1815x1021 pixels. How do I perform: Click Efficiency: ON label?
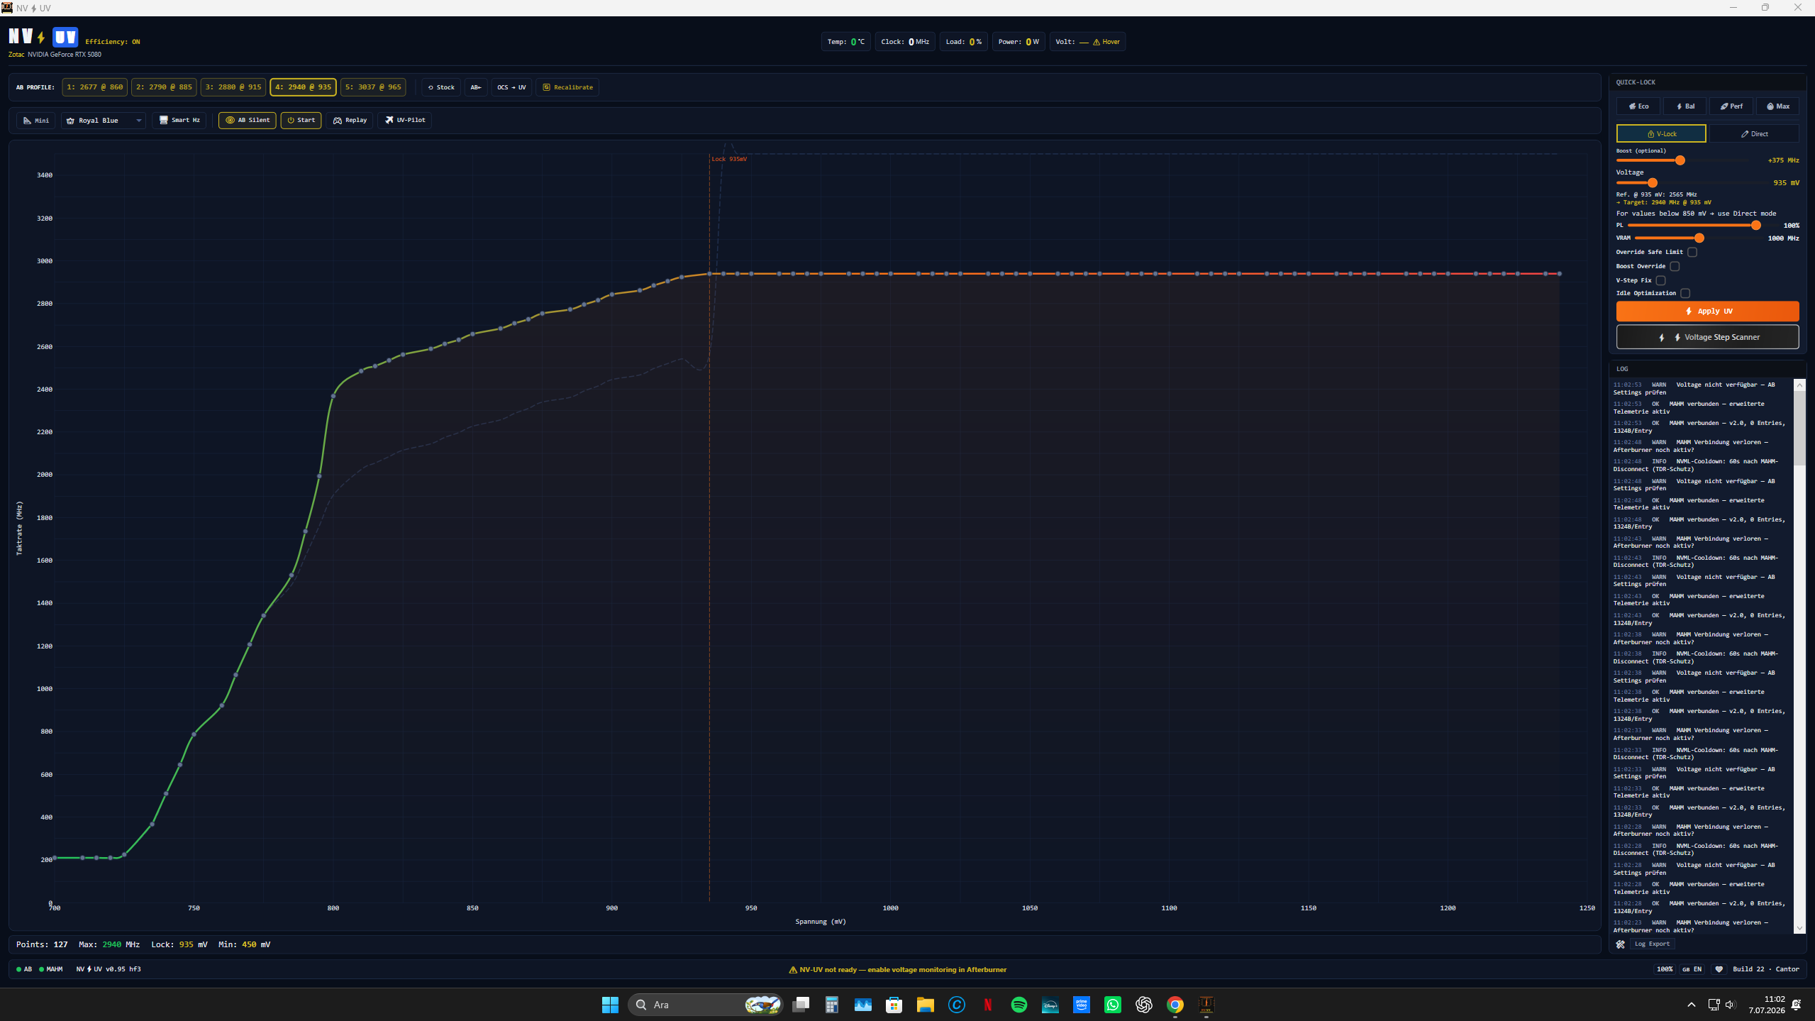coord(113,42)
